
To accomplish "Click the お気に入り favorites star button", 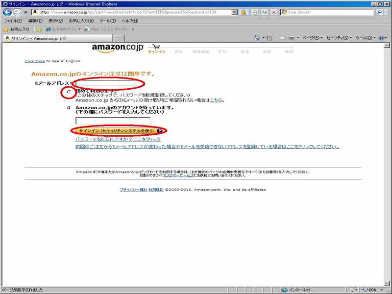I will click(x=17, y=29).
